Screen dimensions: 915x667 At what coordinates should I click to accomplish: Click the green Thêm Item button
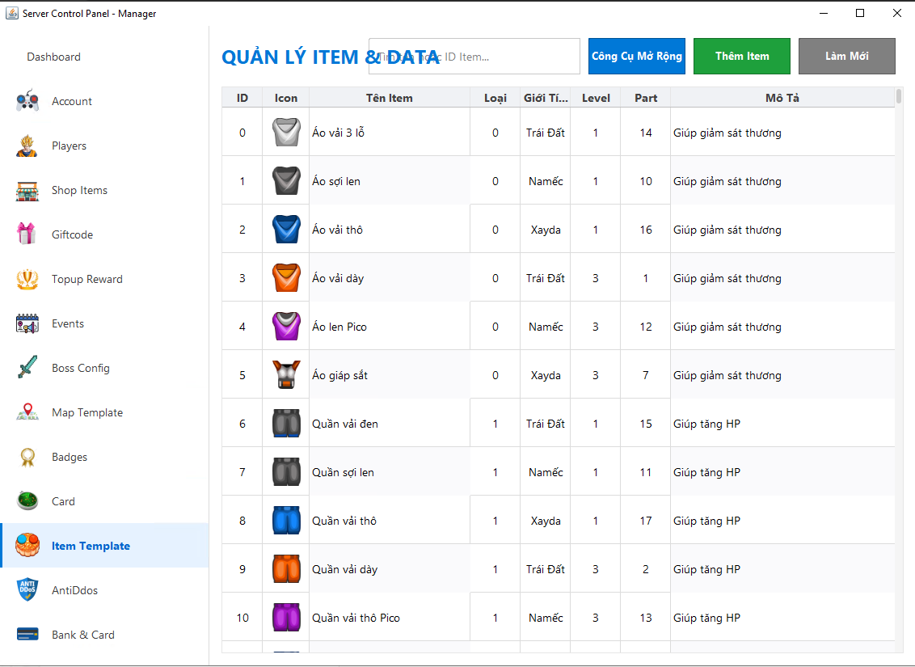(742, 56)
